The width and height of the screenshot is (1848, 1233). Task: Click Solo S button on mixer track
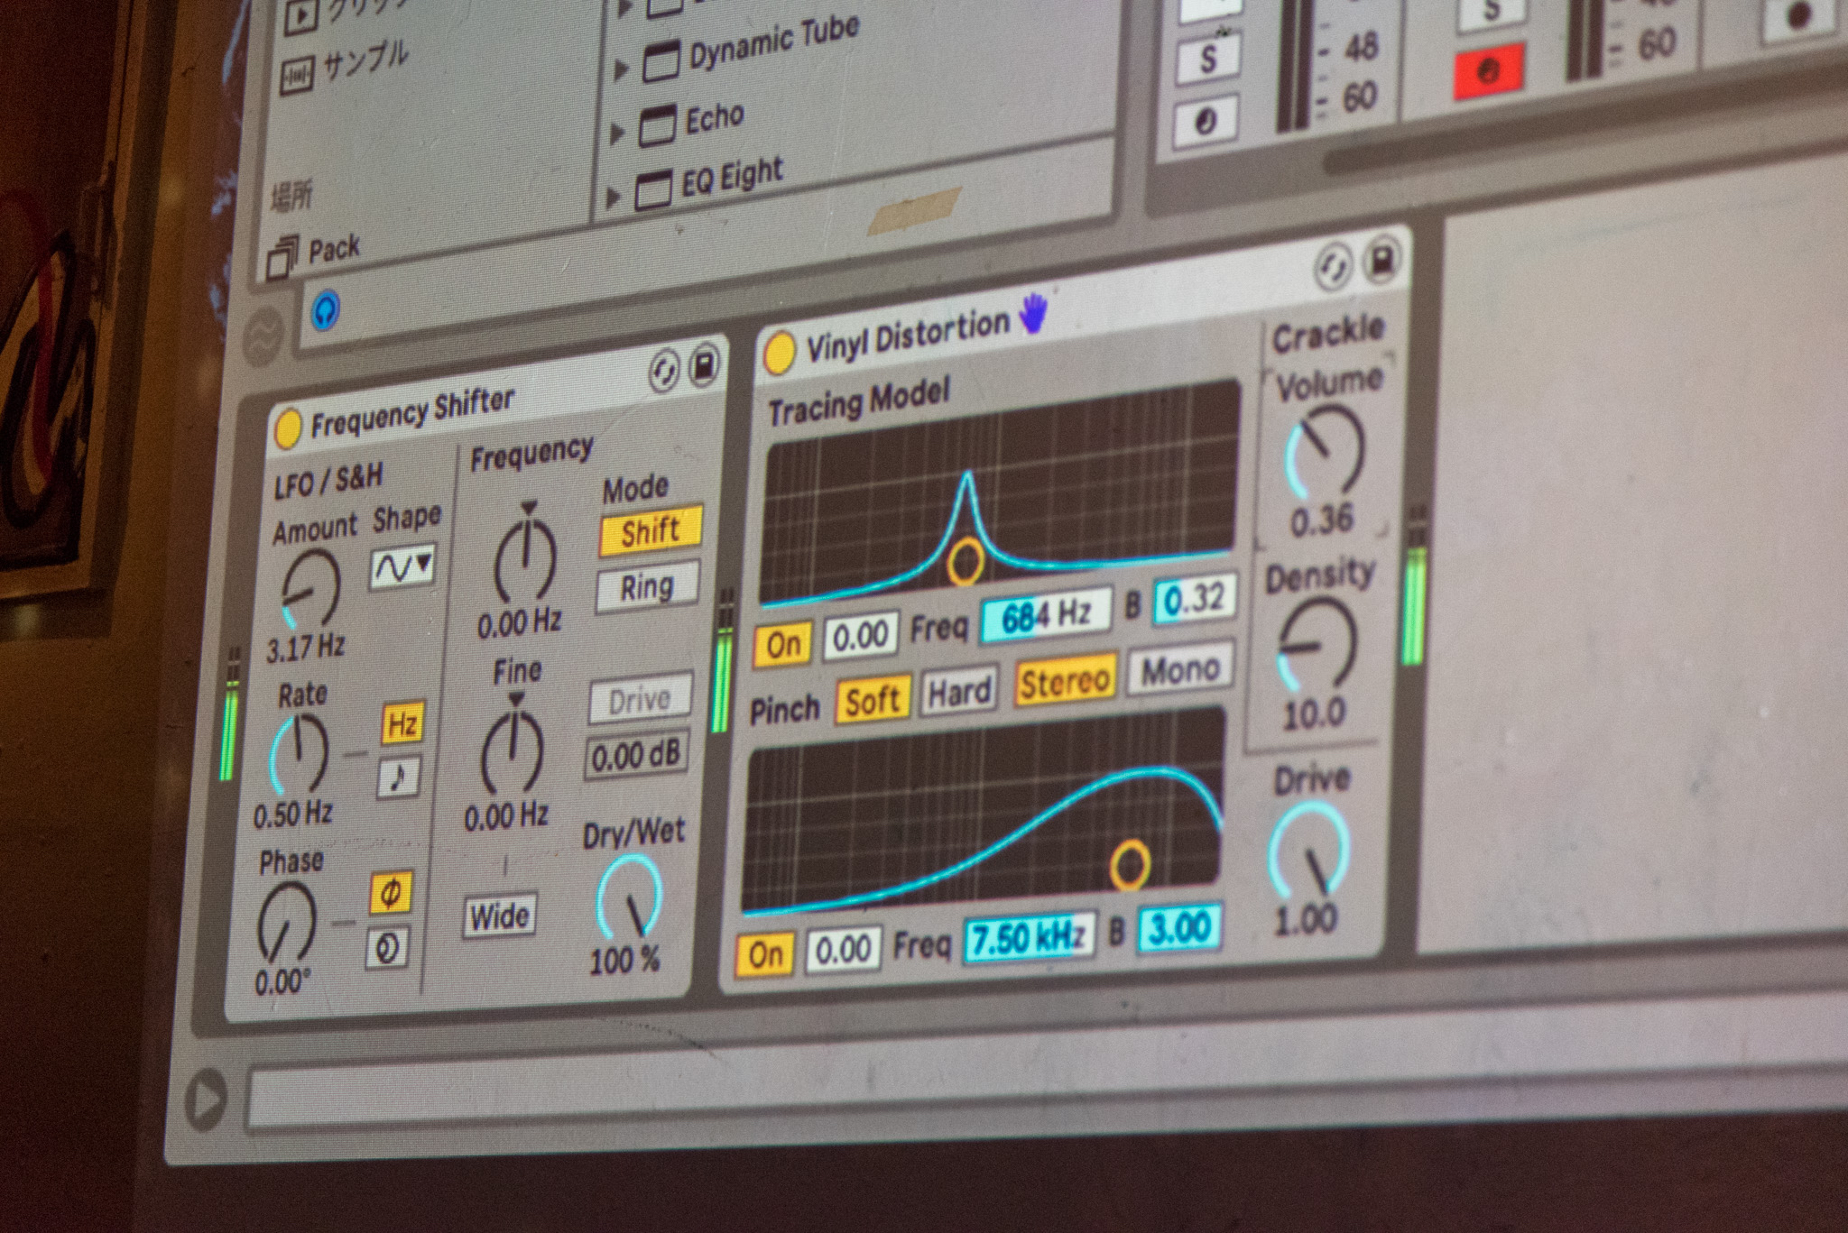[1208, 60]
